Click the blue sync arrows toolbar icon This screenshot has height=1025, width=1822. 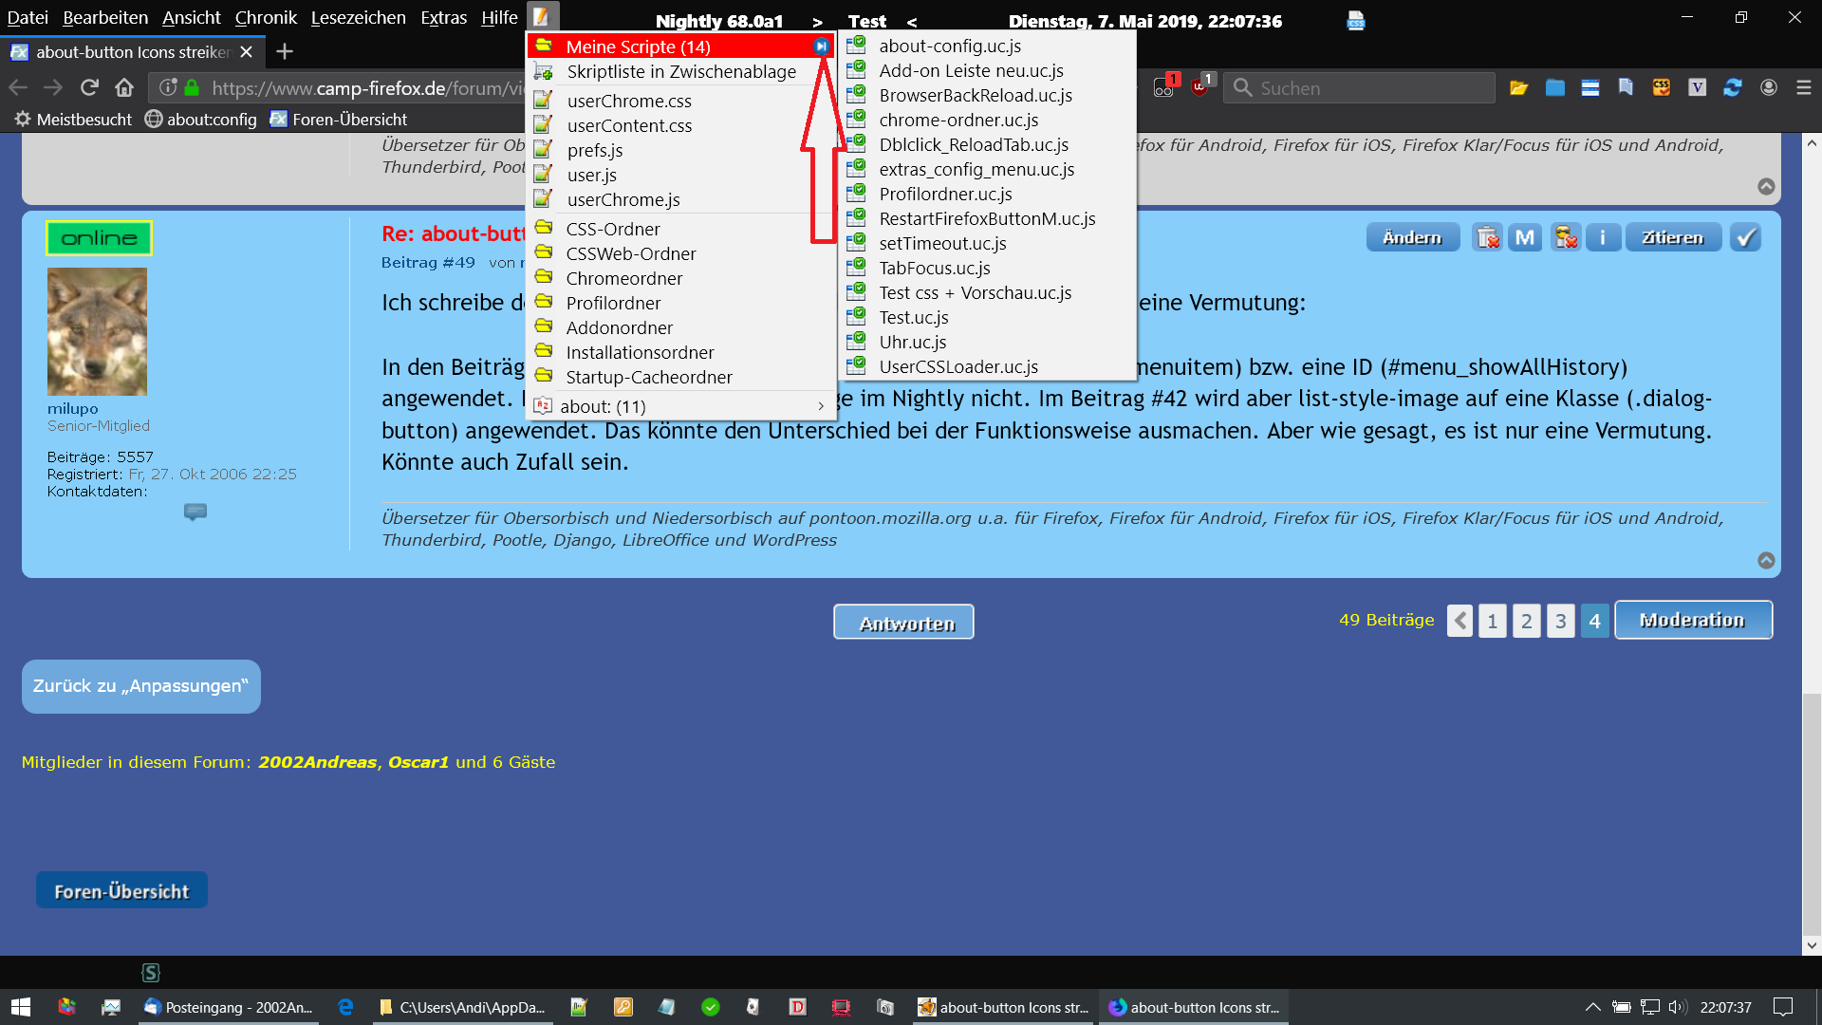(1733, 87)
